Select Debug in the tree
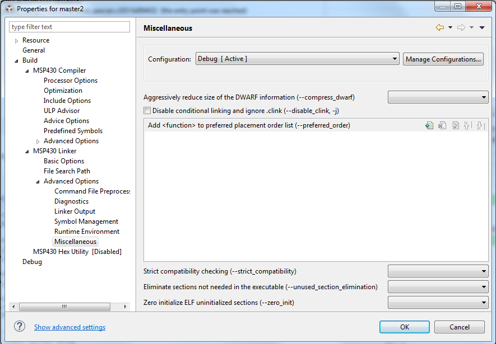The image size is (496, 344). (x=32, y=262)
